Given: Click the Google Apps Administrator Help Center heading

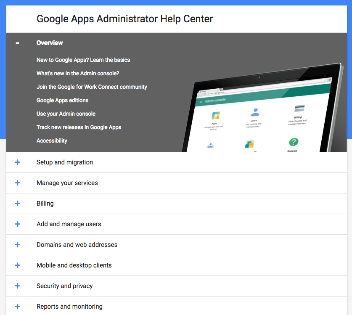Looking at the screenshot, I should tap(124, 19).
